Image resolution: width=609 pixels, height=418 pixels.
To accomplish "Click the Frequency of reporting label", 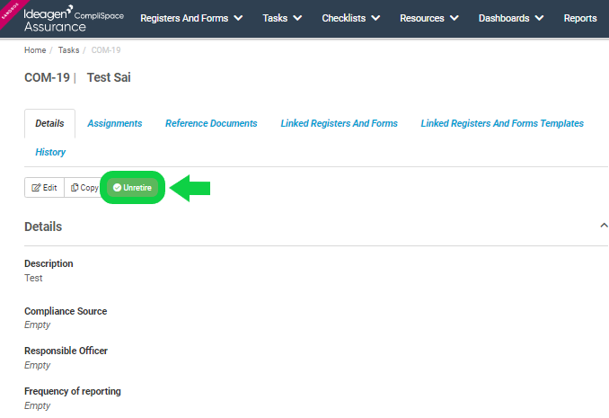I will point(73,391).
